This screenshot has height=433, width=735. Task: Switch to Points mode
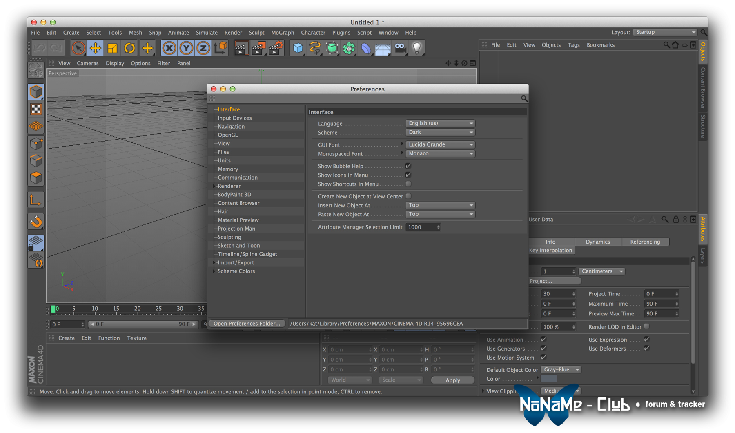coord(36,144)
